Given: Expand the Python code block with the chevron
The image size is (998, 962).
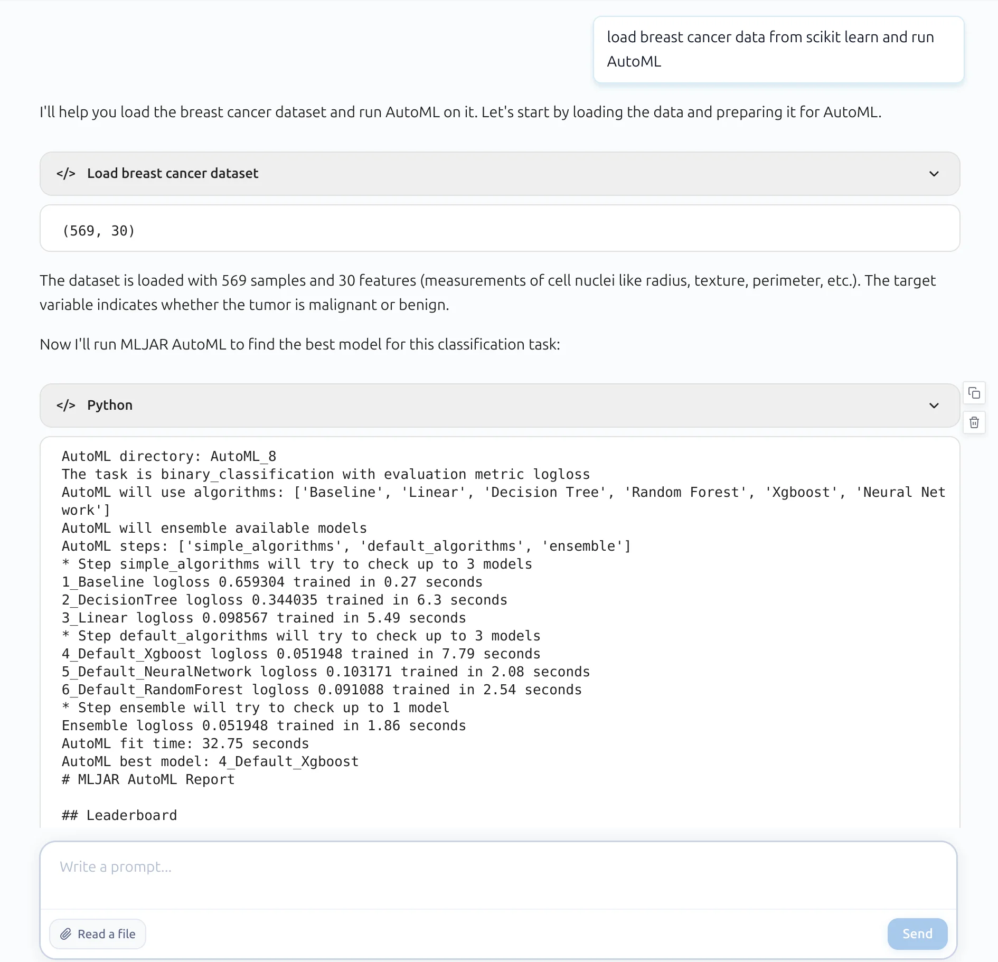Looking at the screenshot, I should tap(934, 405).
